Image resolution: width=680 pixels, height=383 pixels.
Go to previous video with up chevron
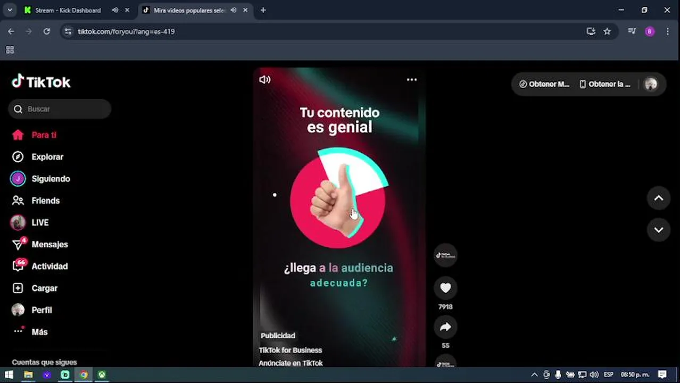pyautogui.click(x=659, y=198)
